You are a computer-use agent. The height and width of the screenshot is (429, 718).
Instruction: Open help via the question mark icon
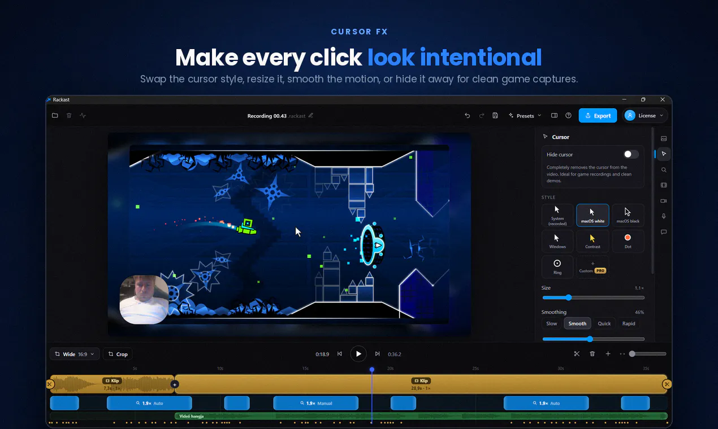tap(568, 116)
